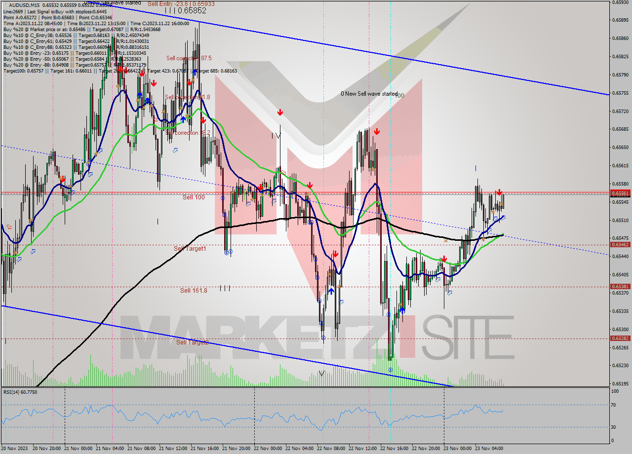Click the '22 Nov 08:00' time label
This screenshot has height=454, width=632.
[x=332, y=449]
